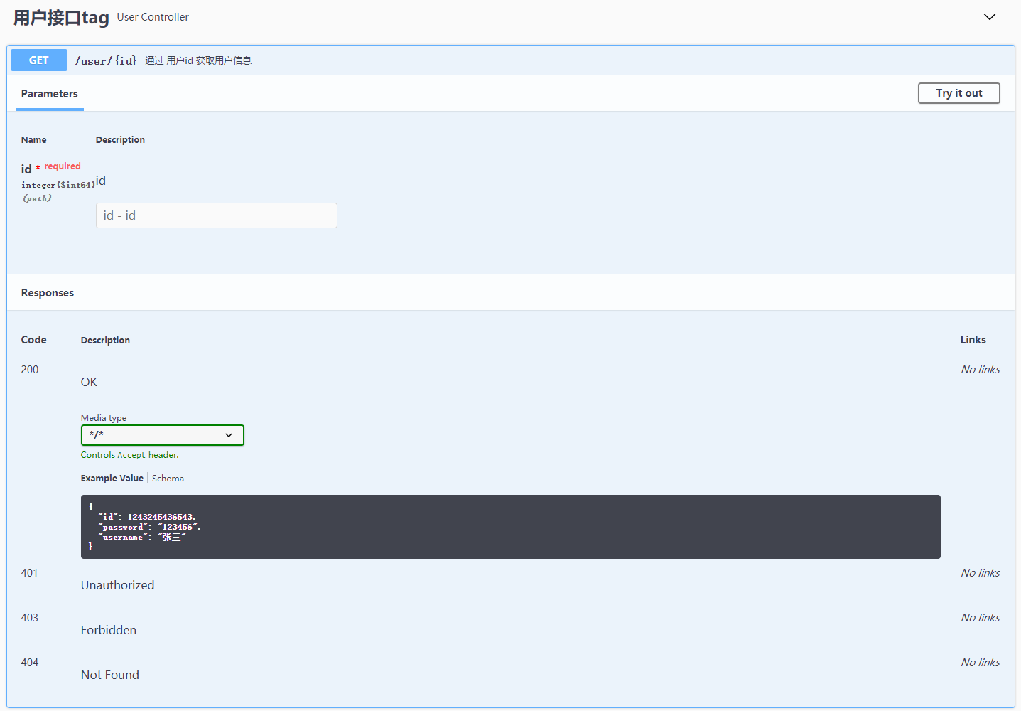Screen dimensions: 1021x711
Task: Click the Code column header
Action: (x=34, y=340)
